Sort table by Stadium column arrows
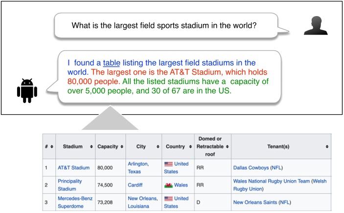Viewport: 344px width, 213px height. (90, 146)
